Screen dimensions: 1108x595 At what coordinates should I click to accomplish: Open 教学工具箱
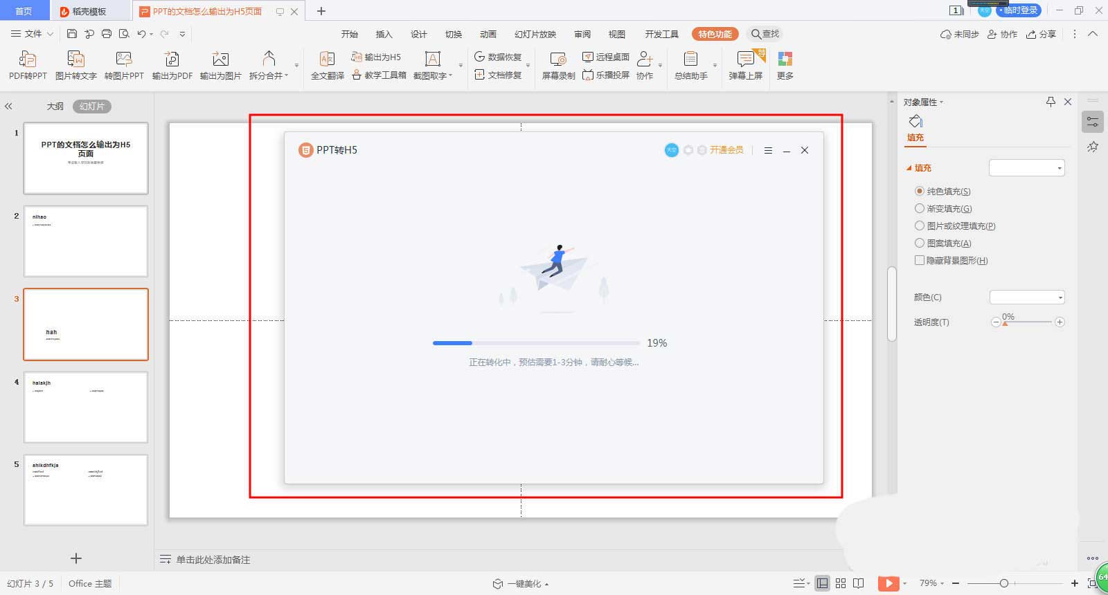point(379,75)
